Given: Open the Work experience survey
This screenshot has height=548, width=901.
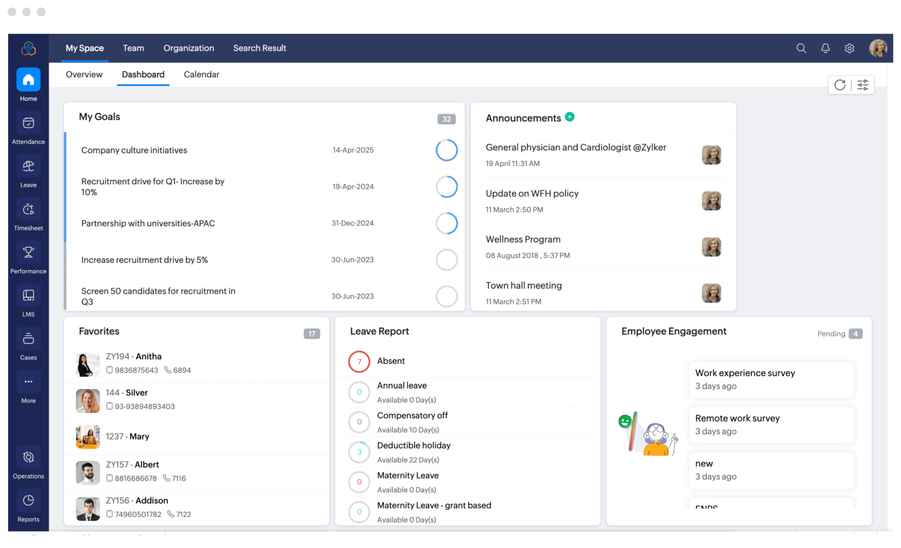Looking at the screenshot, I should point(745,373).
